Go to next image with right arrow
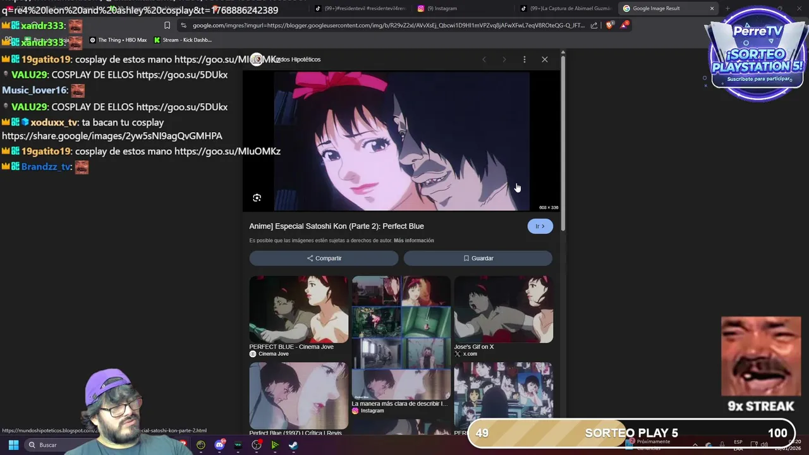 click(504, 59)
